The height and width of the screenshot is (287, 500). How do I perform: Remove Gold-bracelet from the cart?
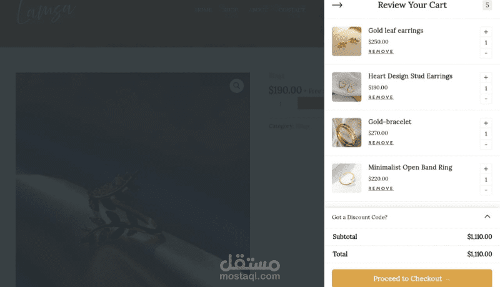tap(381, 143)
